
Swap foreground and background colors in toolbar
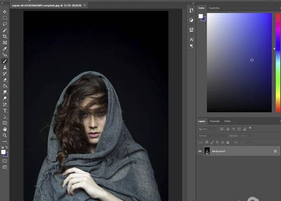7,147
